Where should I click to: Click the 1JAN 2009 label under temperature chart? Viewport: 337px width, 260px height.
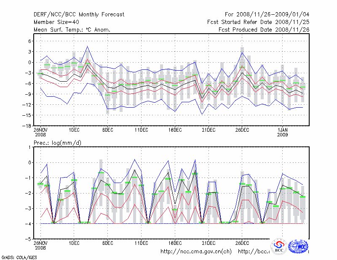pos(283,132)
